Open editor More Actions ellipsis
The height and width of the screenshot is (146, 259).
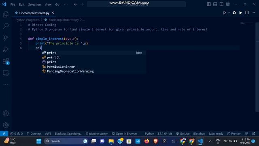tap(253, 13)
